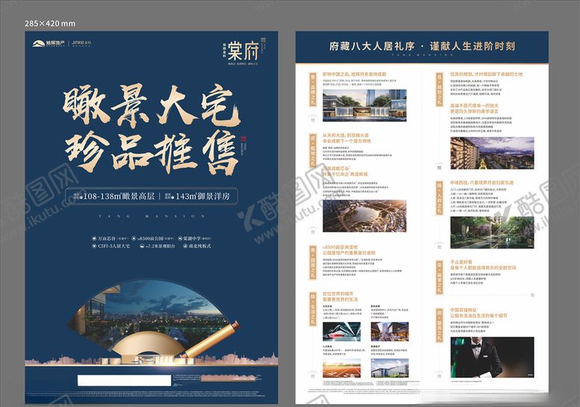This screenshot has width=580, height=407.
Task: Click the 入府之礼 vertical label
Action: coord(439,198)
